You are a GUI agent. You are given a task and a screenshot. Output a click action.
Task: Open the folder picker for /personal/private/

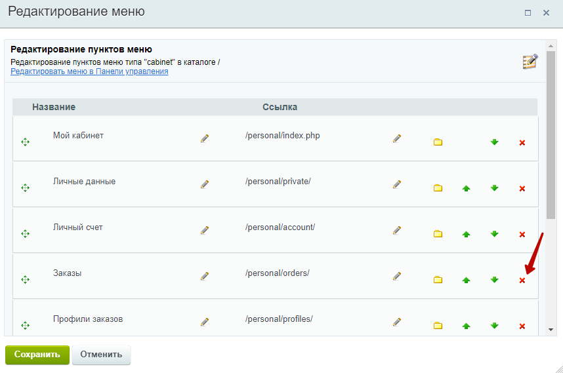(438, 188)
